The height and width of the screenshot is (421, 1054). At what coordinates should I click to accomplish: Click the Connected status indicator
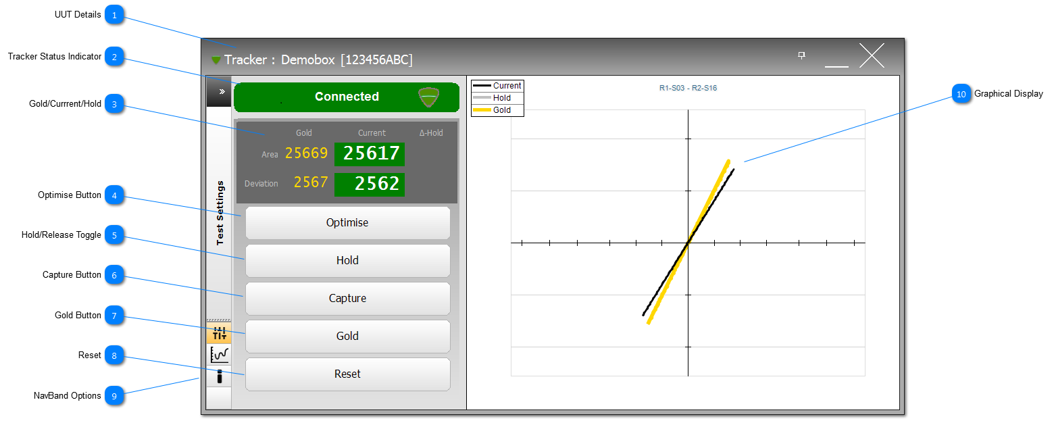pyautogui.click(x=346, y=97)
